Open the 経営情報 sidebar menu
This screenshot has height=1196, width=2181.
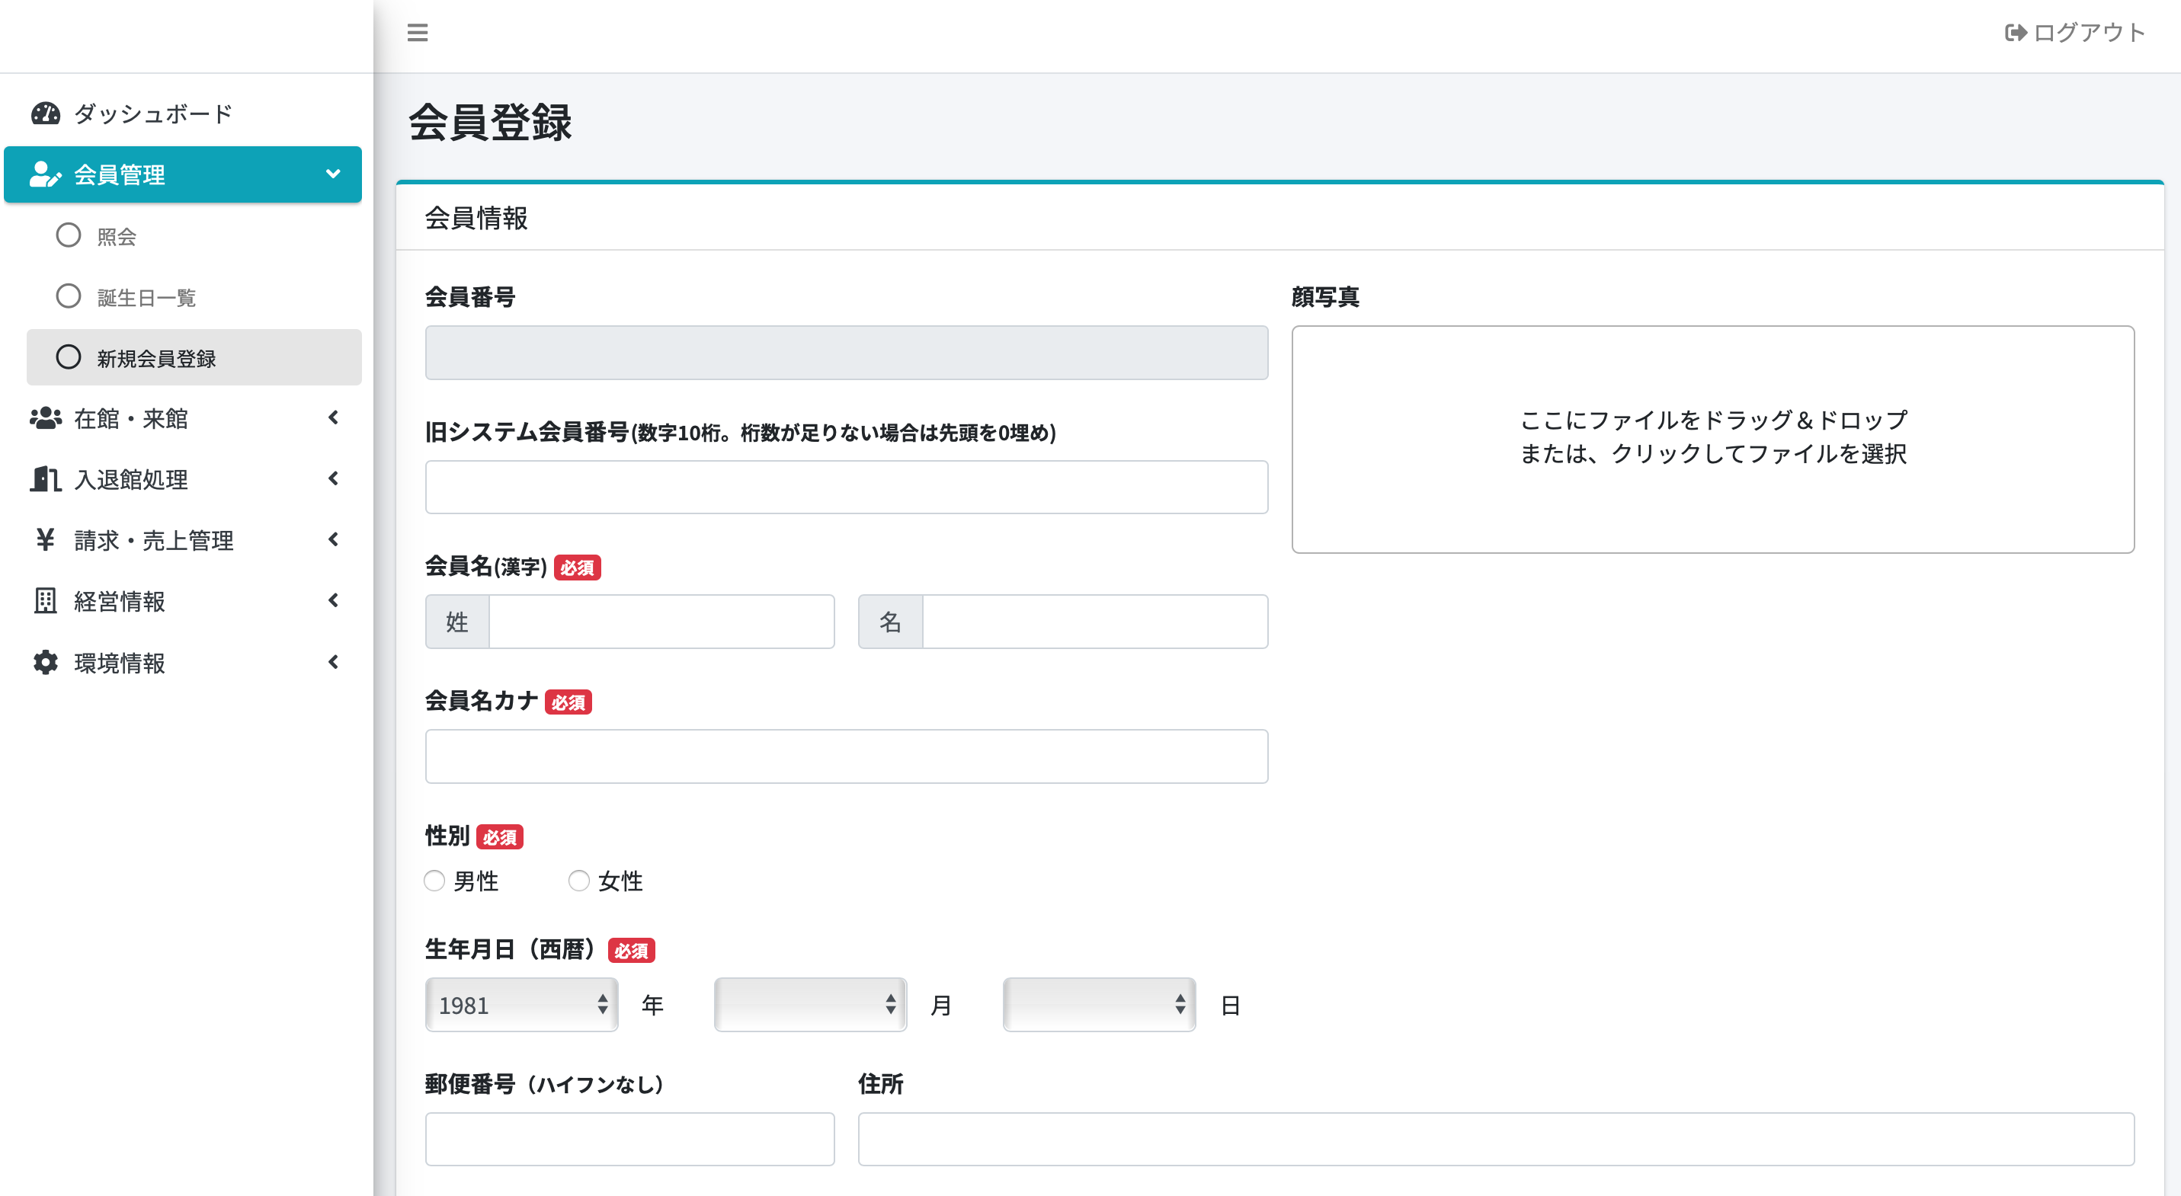pos(183,601)
